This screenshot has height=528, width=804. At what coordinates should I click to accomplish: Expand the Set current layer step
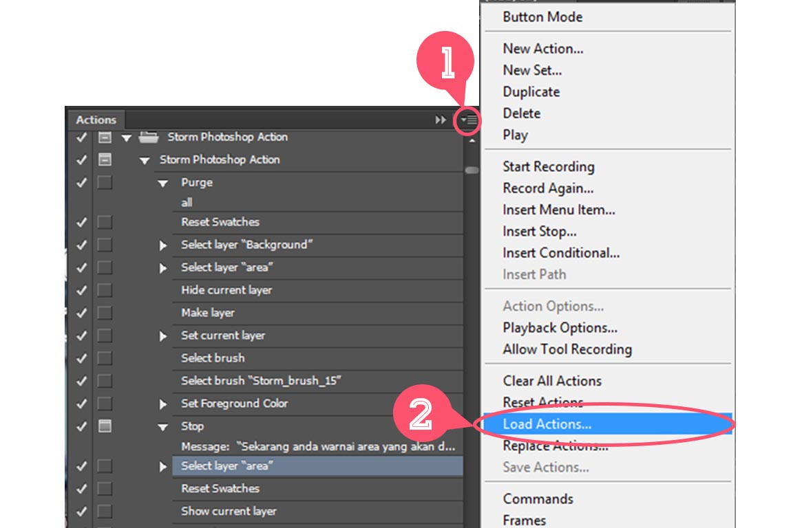pyautogui.click(x=162, y=336)
